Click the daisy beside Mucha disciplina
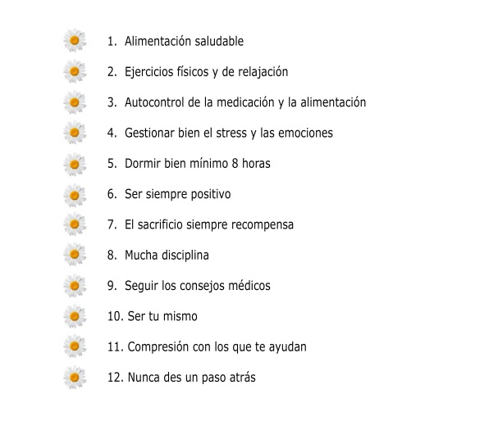The image size is (498, 421). (x=75, y=256)
